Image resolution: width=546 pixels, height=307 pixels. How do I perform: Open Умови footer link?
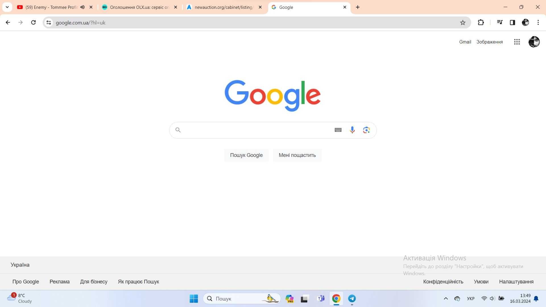pyautogui.click(x=481, y=282)
